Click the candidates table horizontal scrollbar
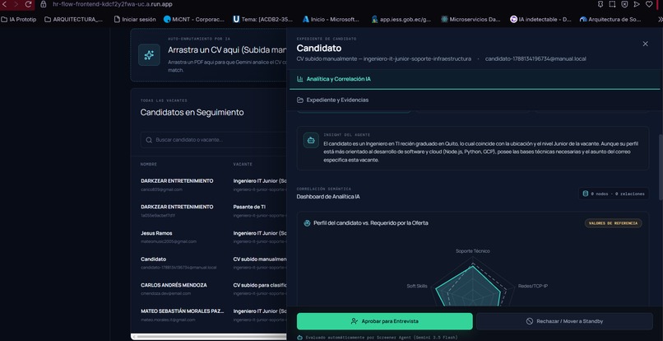 (209, 337)
